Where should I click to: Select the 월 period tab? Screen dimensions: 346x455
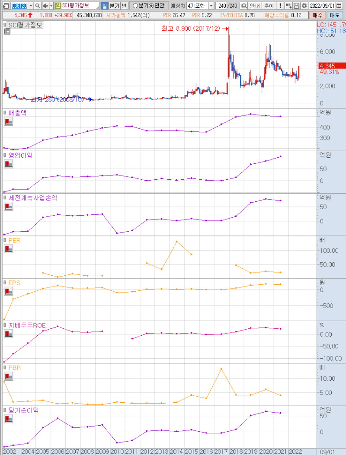[x=105, y=6]
